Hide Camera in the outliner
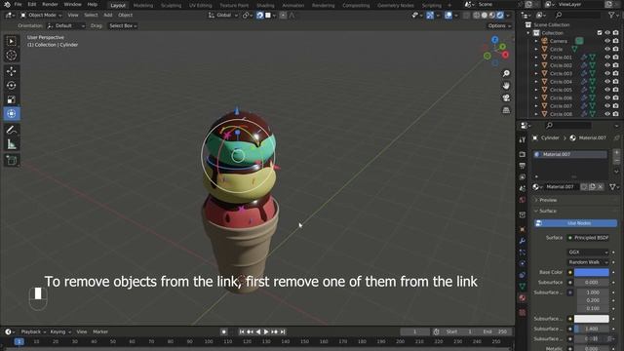The height and width of the screenshot is (351, 624). coord(607,41)
